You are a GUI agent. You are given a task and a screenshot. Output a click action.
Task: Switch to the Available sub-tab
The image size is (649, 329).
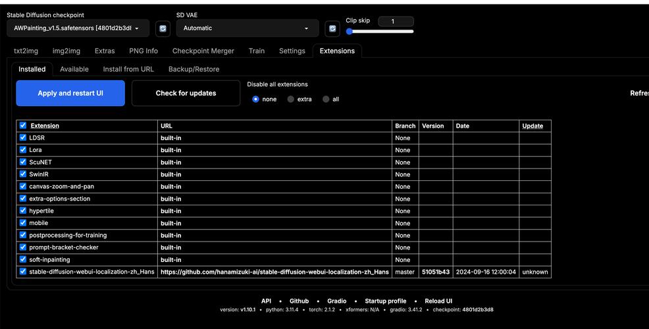(x=74, y=69)
